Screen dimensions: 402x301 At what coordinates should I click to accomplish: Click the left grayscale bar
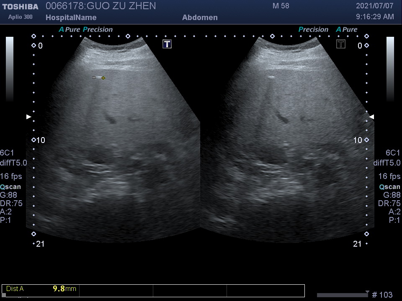click(x=10, y=69)
